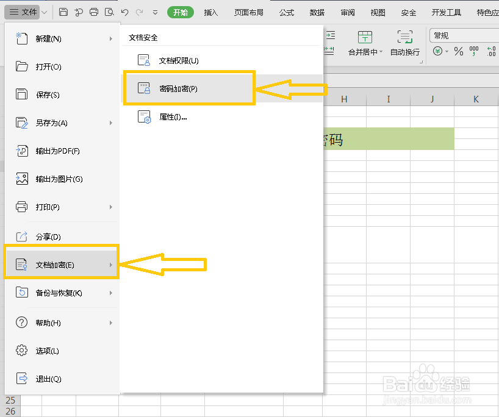The image size is (499, 417).
Task: Select 文档加密(E) menu entry
Action: point(62,265)
